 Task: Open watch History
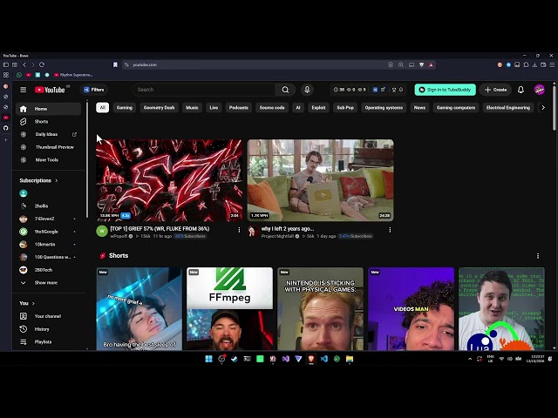point(49,329)
